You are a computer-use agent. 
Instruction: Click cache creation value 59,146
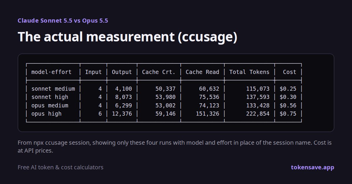(165, 114)
